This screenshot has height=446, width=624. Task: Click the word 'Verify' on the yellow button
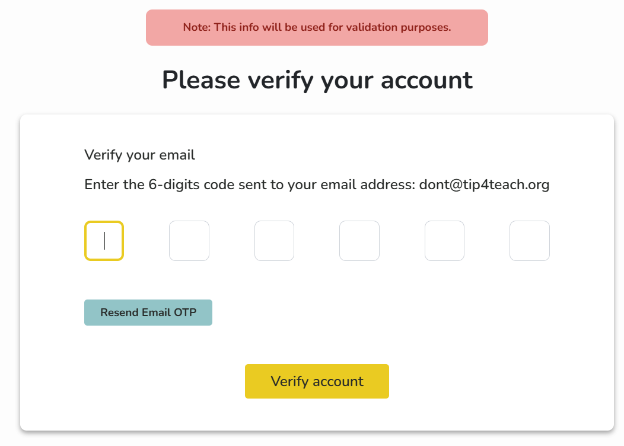[289, 381]
